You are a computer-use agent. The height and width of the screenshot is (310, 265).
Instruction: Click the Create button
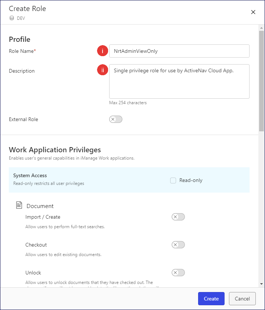(x=211, y=299)
